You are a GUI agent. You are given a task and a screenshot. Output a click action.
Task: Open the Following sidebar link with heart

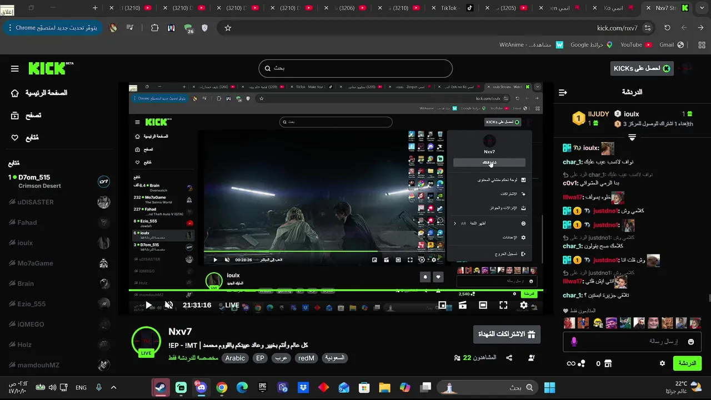tap(25, 137)
